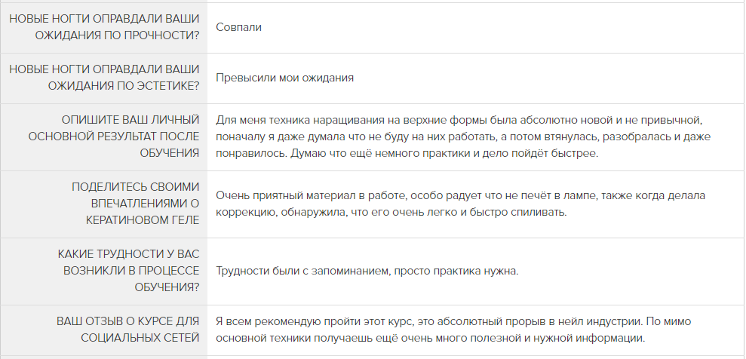This screenshot has width=746, height=359.
Task: Click the answer "Трудности были с запоминанием"
Action: click(367, 271)
